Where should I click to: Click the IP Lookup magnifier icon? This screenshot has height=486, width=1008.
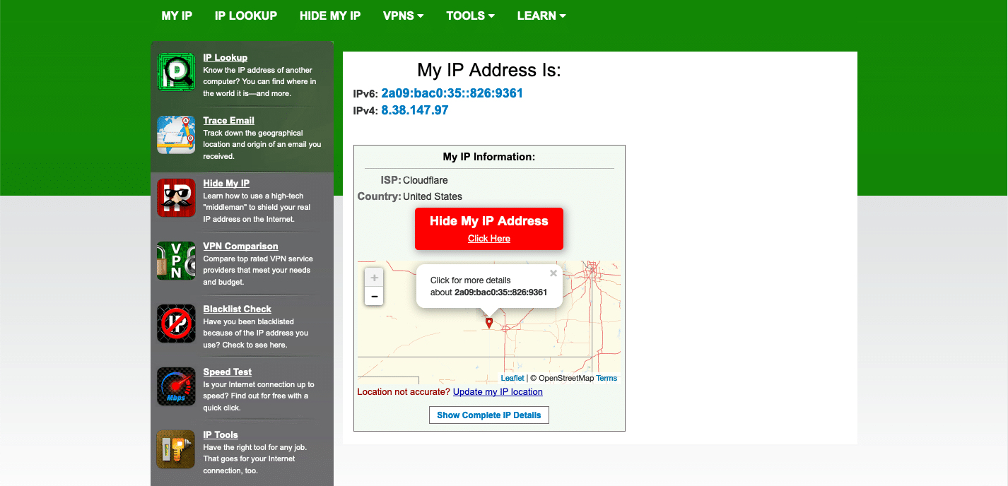coord(176,72)
